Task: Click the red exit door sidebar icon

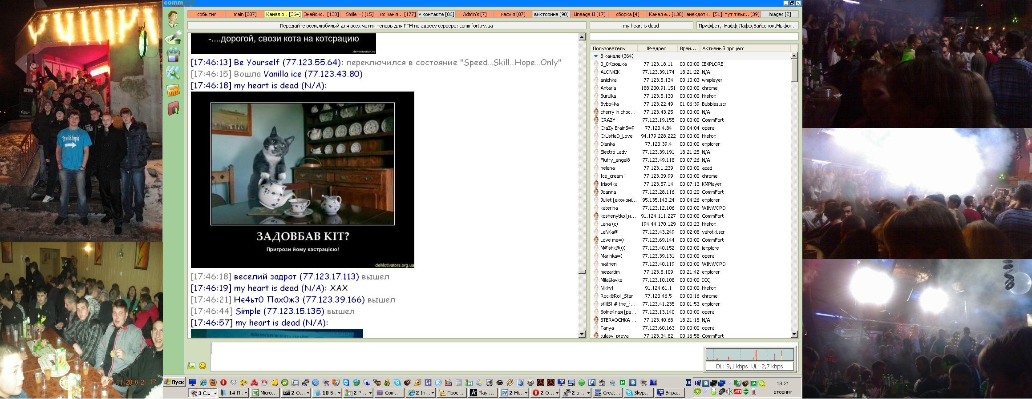Action: click(173, 108)
